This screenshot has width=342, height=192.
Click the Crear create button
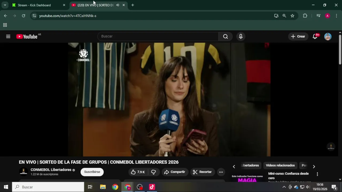298,37
